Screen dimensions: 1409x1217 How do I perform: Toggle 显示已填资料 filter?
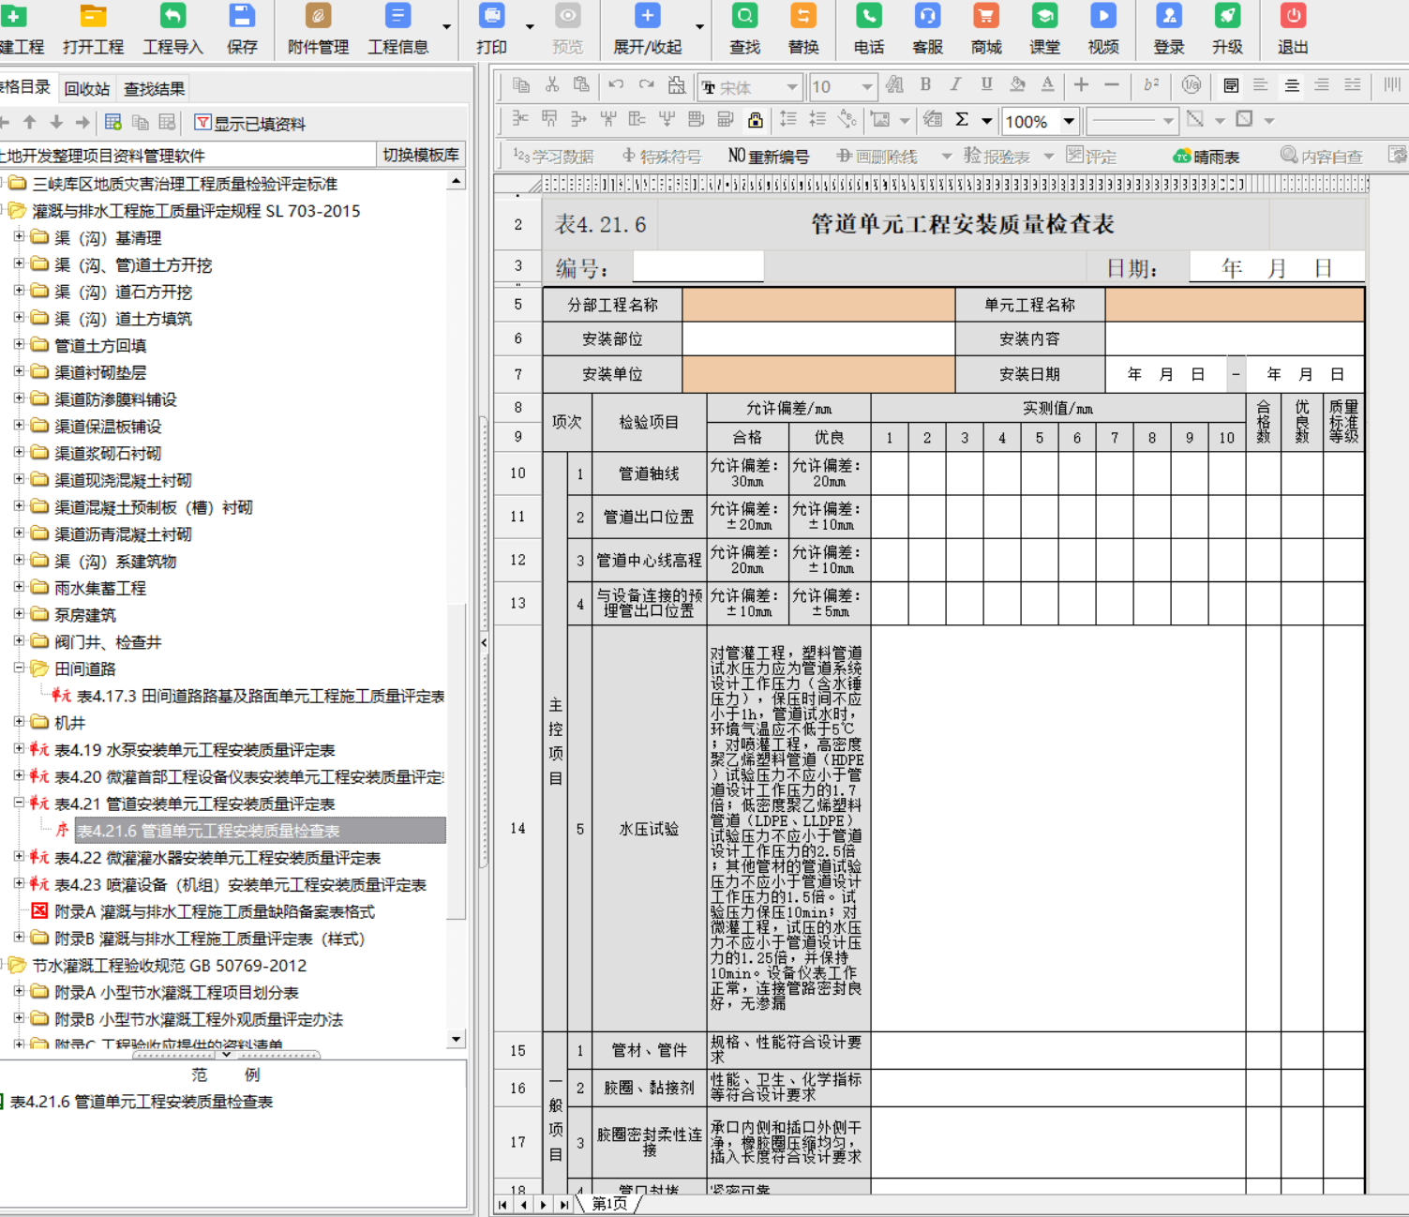pos(249,123)
